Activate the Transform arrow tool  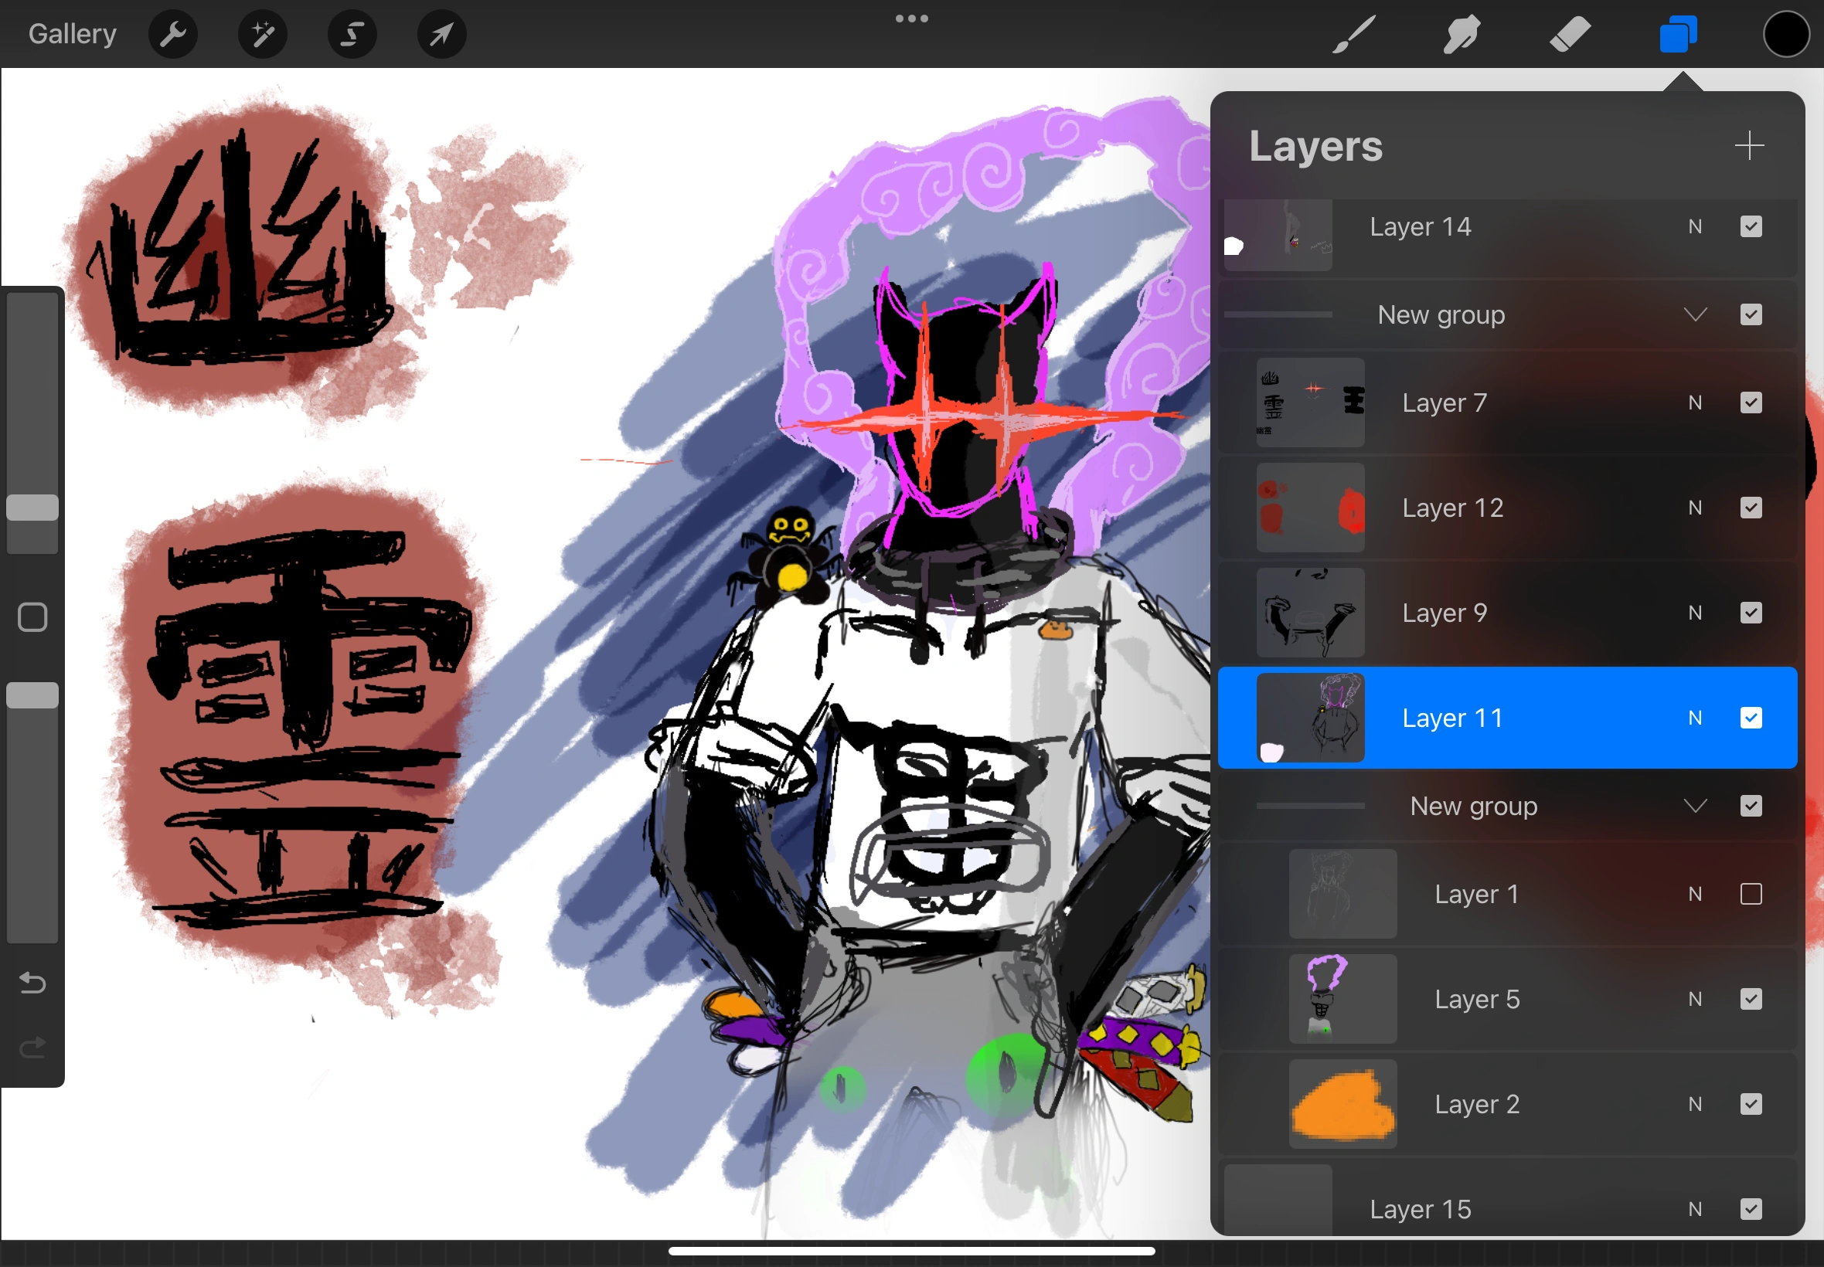coord(441,33)
